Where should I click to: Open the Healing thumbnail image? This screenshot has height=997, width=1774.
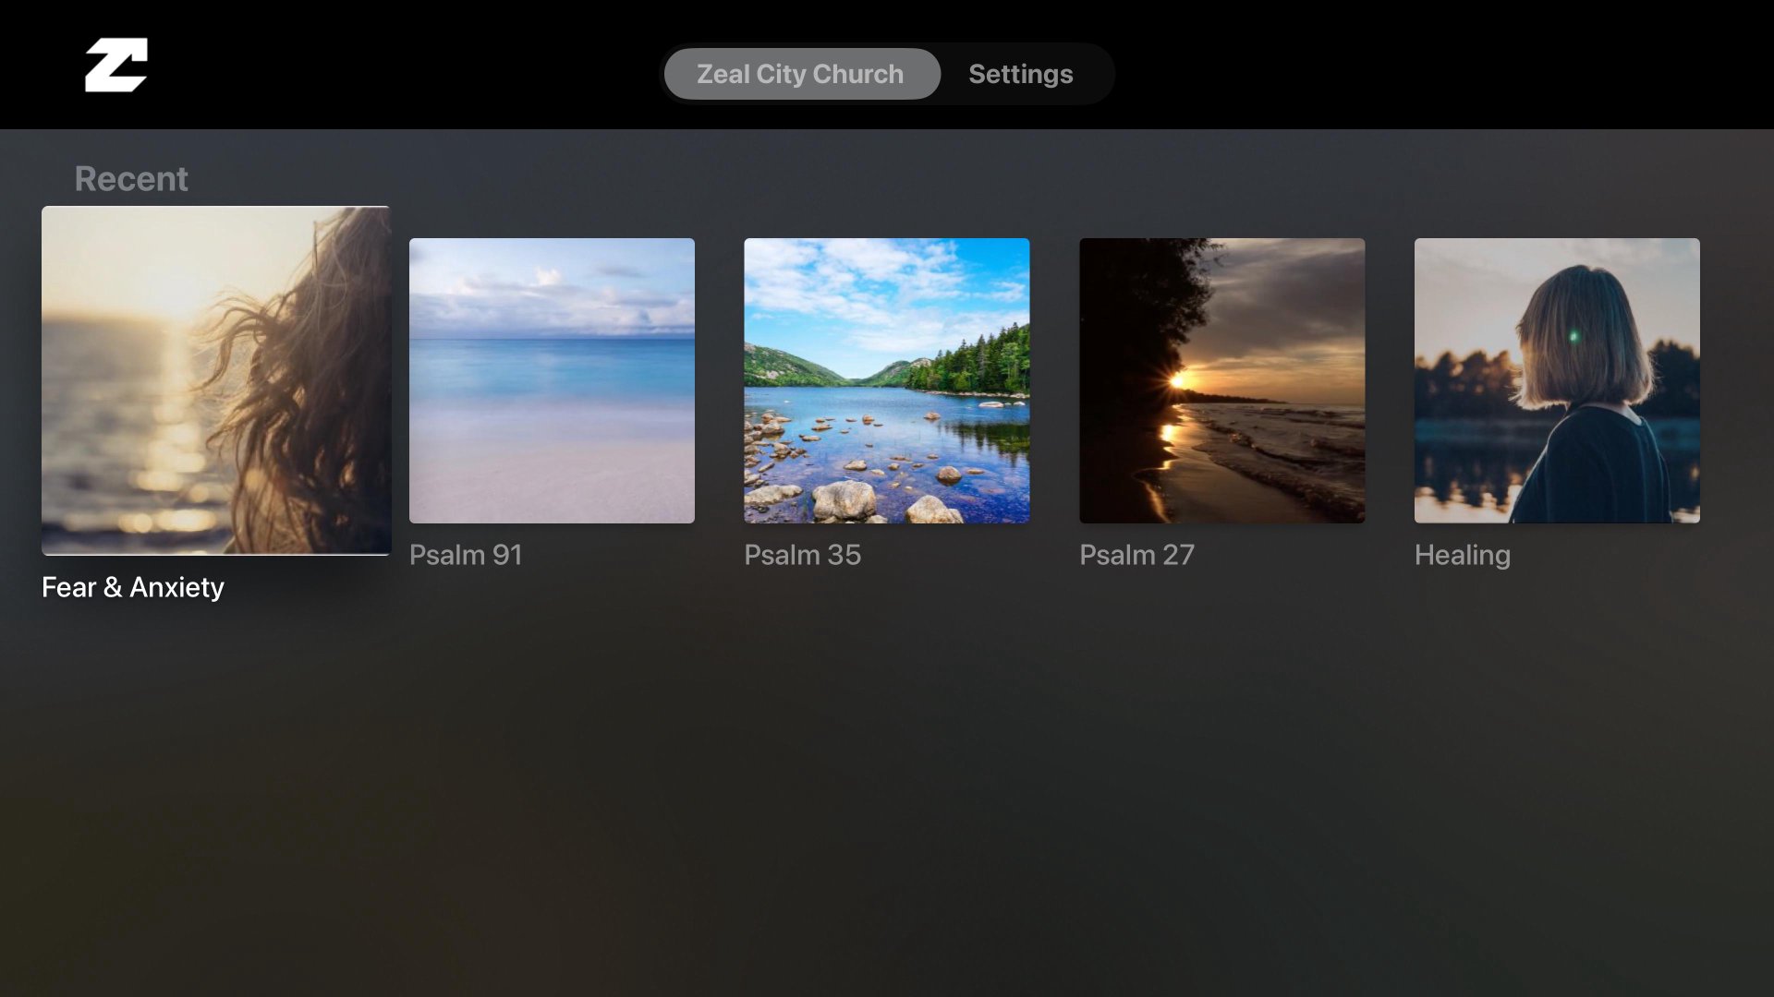coord(1557,380)
